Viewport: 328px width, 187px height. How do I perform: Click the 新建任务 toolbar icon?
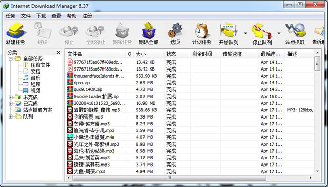[16, 31]
